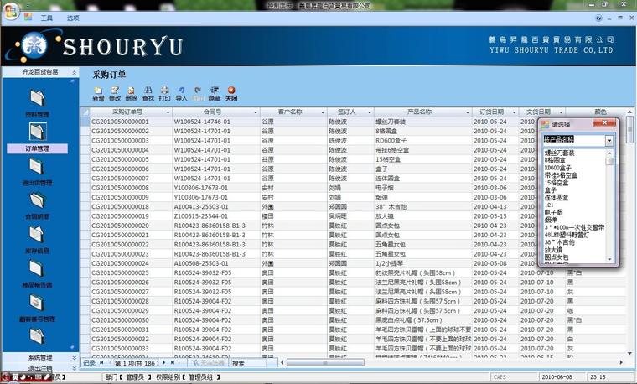The height and width of the screenshot is (384, 637).
Task: Click the select-all corner of the table
Action: (85, 112)
